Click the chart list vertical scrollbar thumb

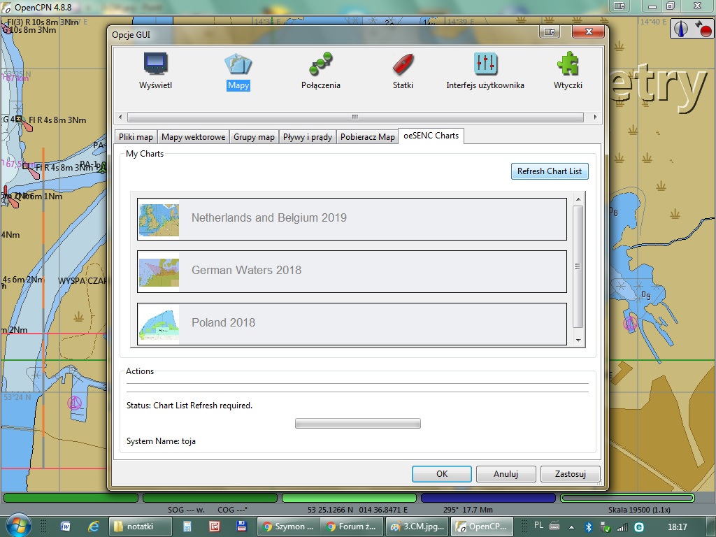[578, 266]
